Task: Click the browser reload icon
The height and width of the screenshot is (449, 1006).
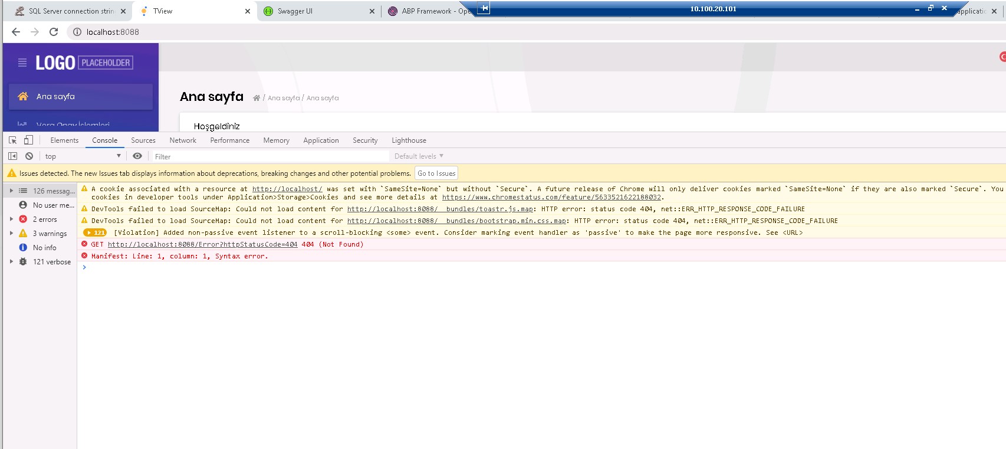Action: click(x=54, y=32)
